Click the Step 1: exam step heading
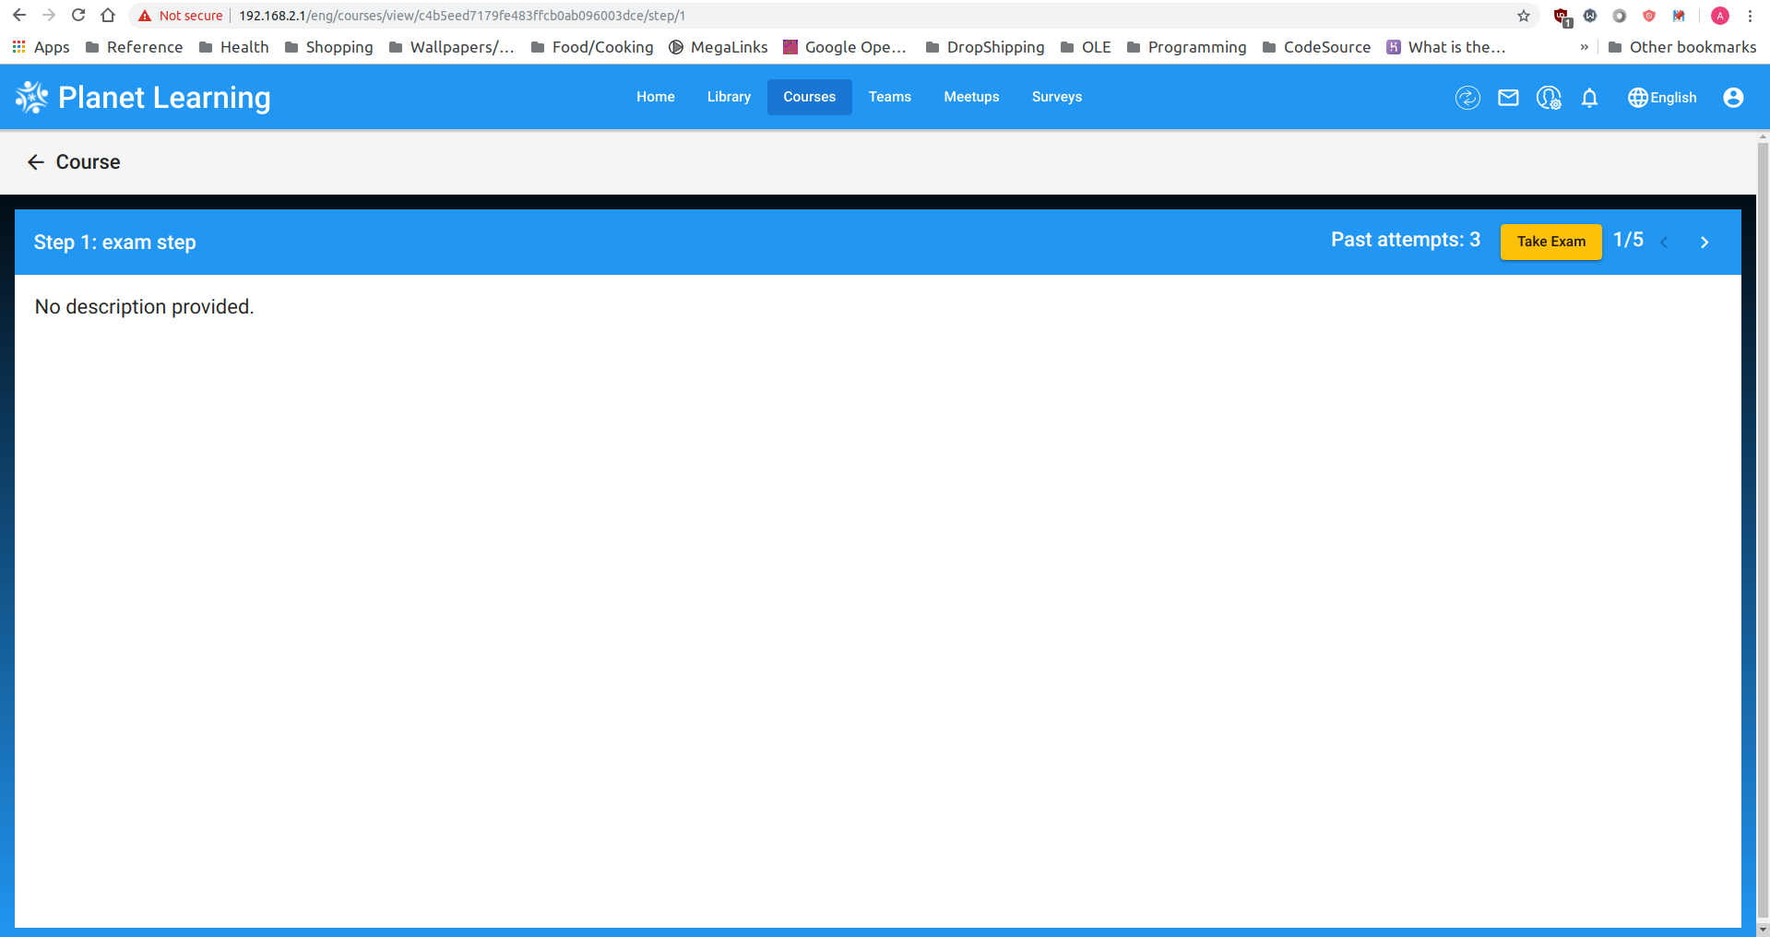Viewport: 1770px width, 937px height. 115,243
